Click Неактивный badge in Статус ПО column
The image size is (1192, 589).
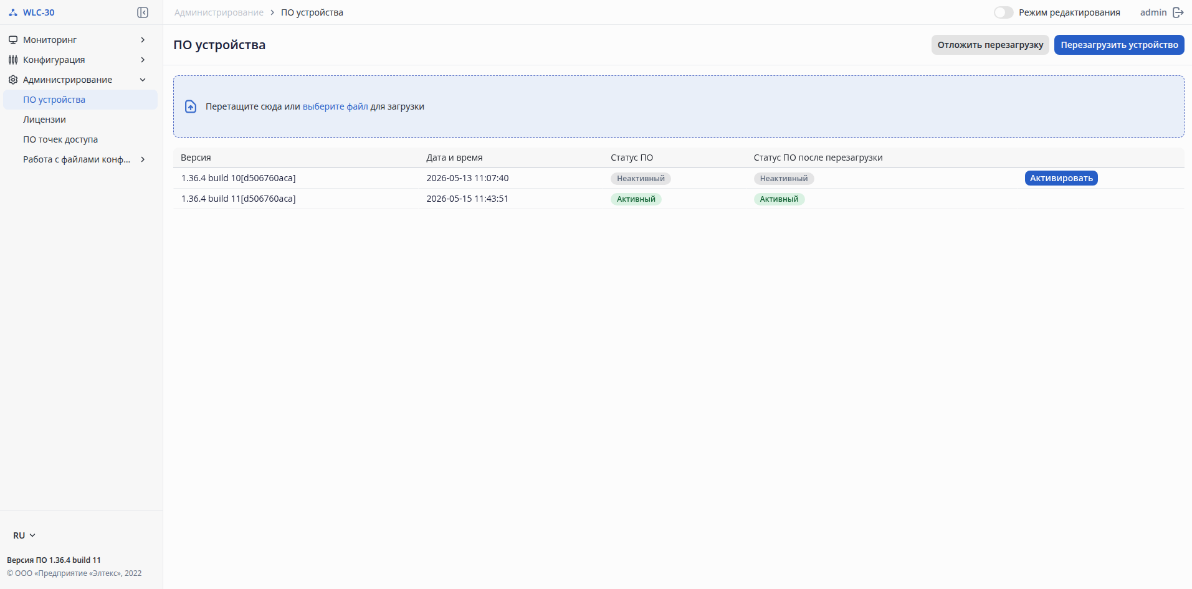[x=641, y=179]
